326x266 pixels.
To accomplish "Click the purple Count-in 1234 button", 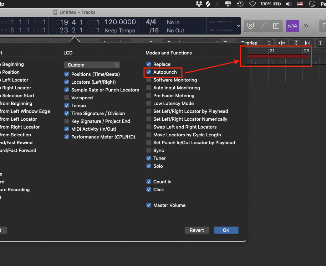I will (292, 26).
